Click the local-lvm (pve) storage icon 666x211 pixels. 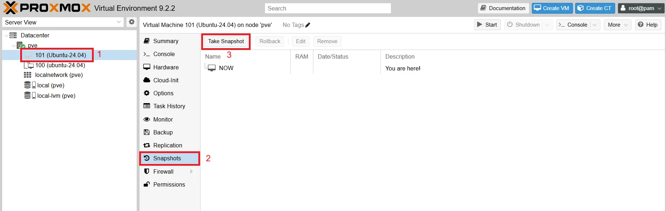(x=30, y=96)
